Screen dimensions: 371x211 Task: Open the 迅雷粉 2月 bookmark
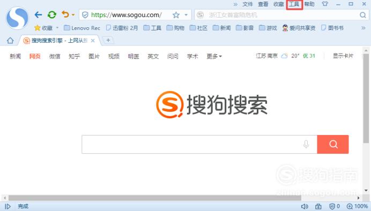pyautogui.click(x=122, y=28)
